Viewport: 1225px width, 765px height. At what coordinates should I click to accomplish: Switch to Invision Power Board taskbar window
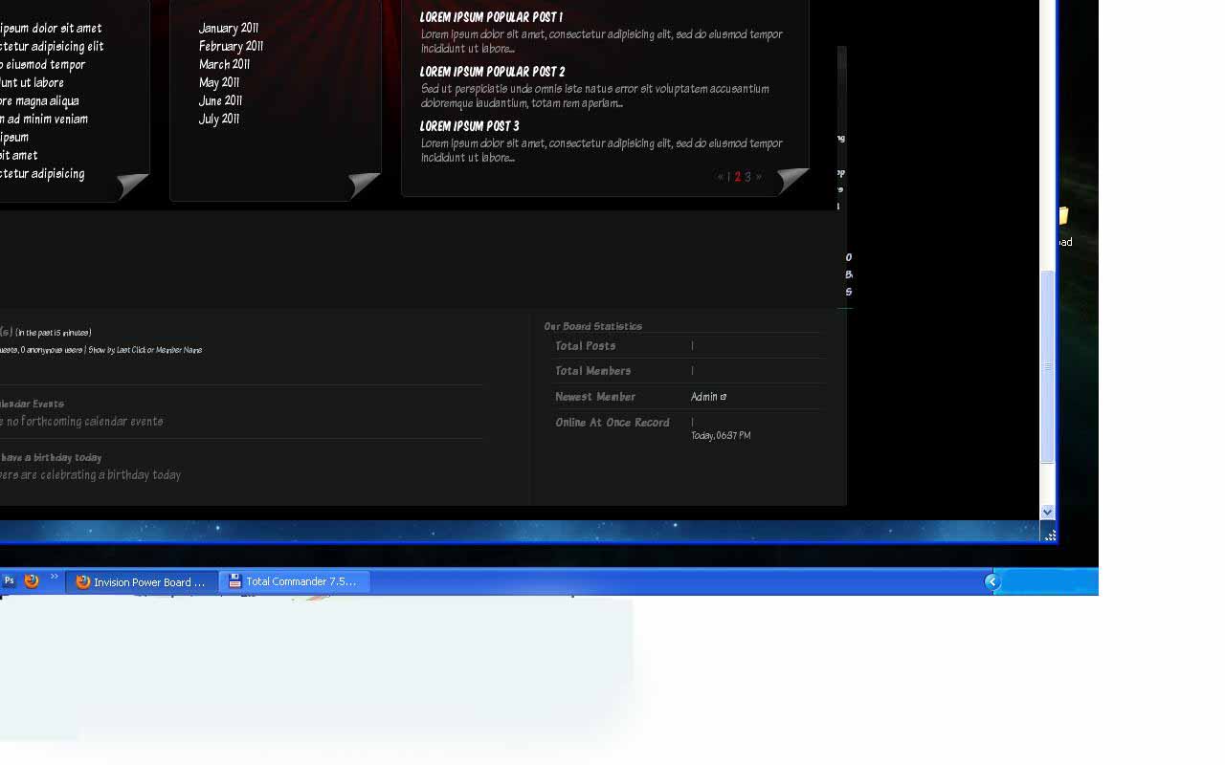point(142,581)
